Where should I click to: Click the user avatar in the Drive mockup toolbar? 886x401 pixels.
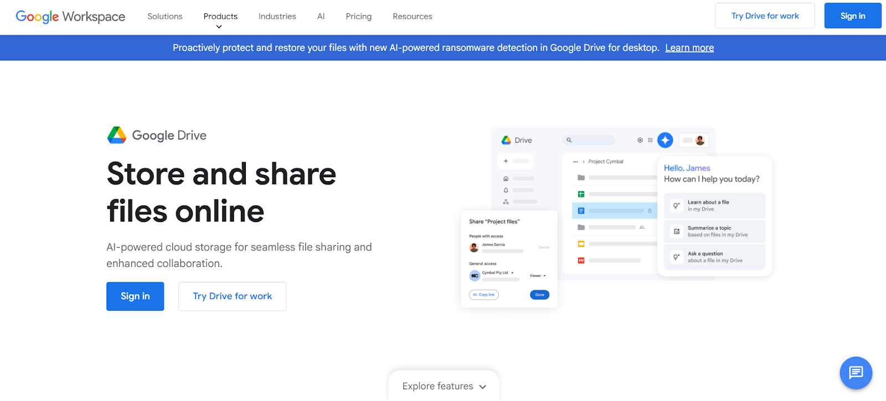[x=700, y=140]
